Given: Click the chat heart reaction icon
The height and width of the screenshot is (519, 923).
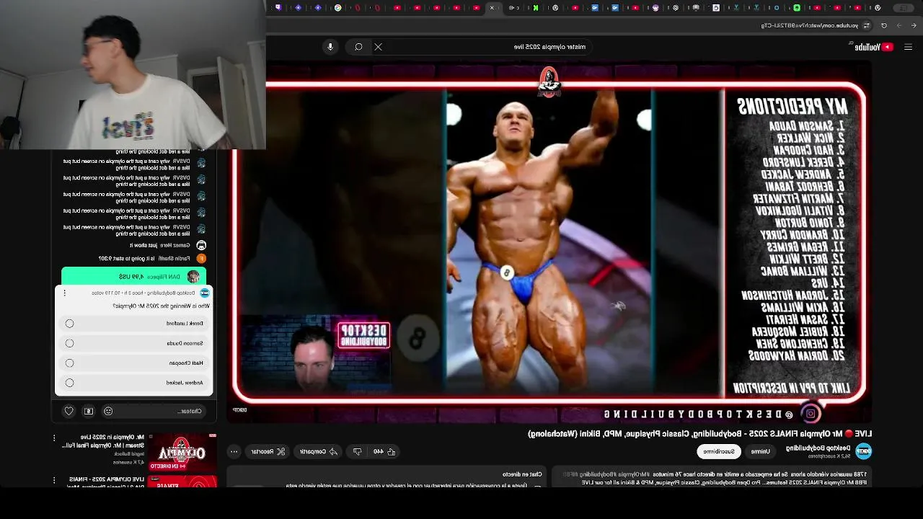Looking at the screenshot, I should [69, 411].
